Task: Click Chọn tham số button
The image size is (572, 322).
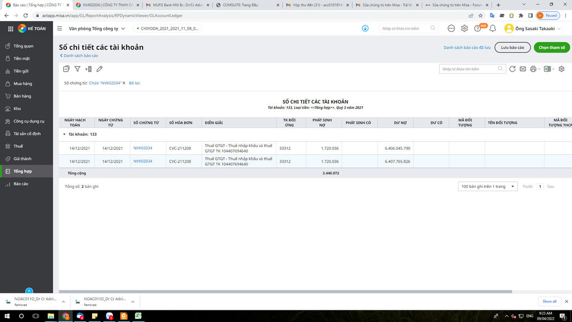Action: coord(551,48)
